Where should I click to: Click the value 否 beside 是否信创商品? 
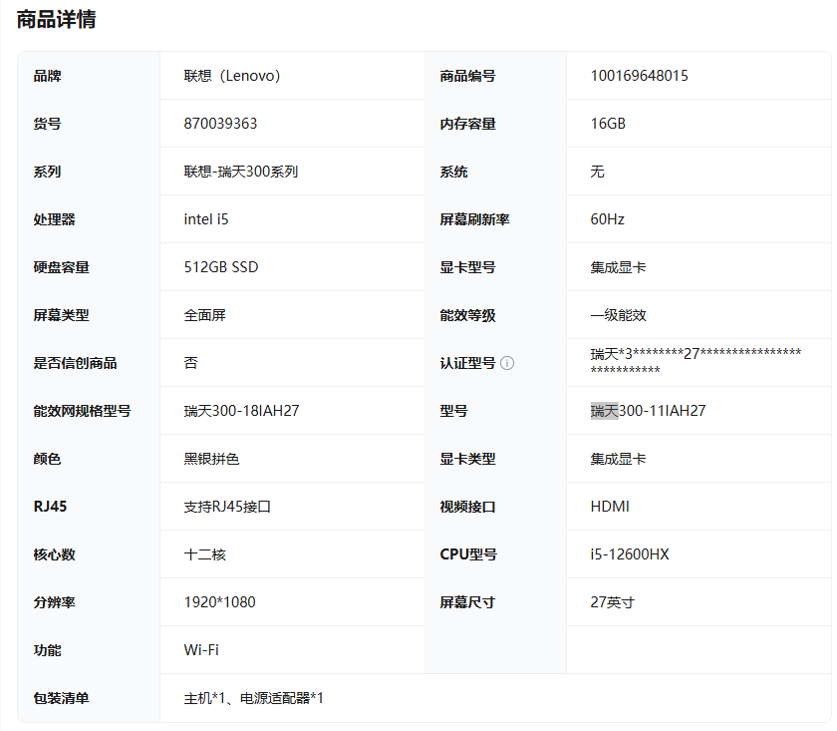pos(190,363)
